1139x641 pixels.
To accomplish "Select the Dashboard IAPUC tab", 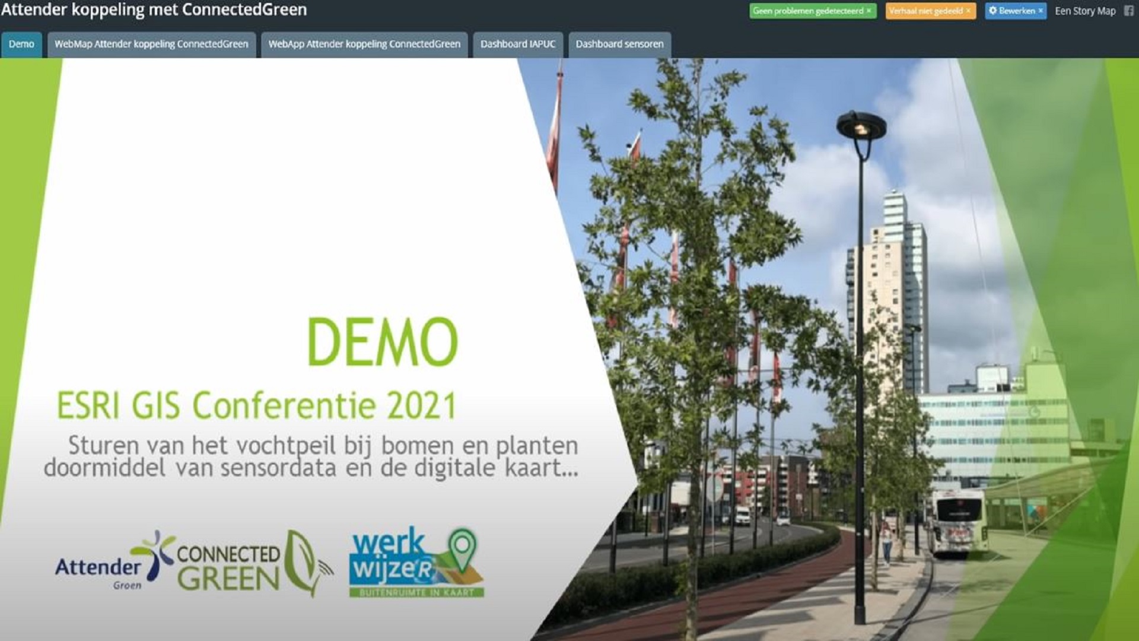I will [518, 45].
